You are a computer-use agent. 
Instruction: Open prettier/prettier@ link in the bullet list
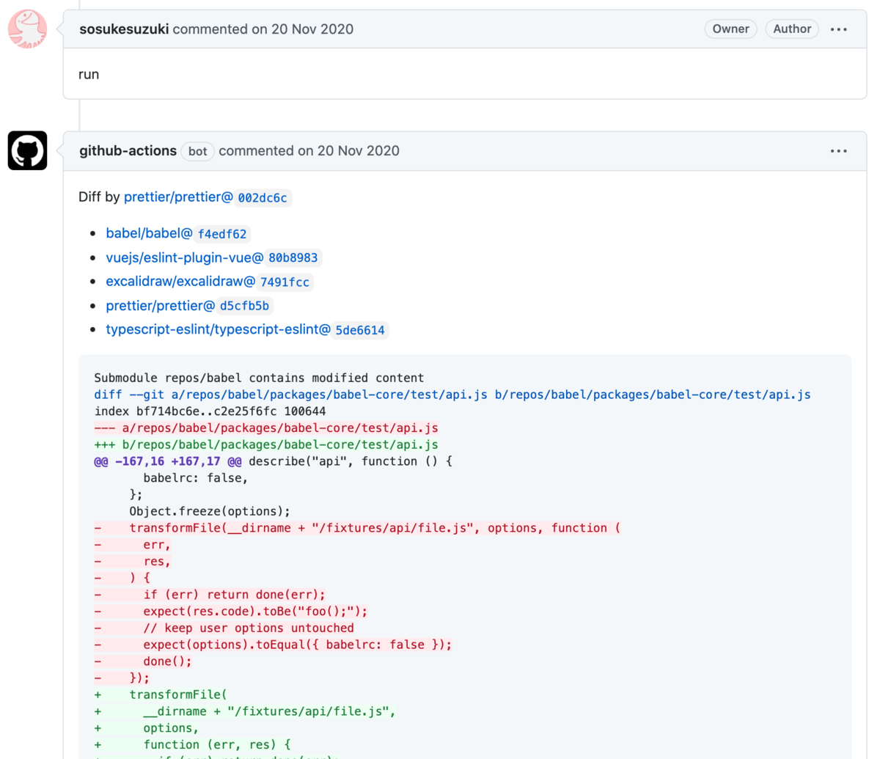160,306
